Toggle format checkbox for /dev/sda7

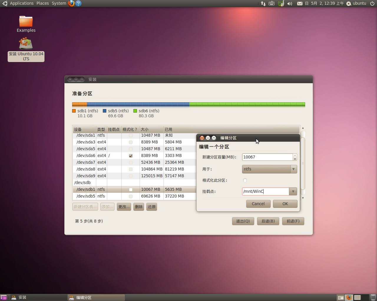pos(131,163)
